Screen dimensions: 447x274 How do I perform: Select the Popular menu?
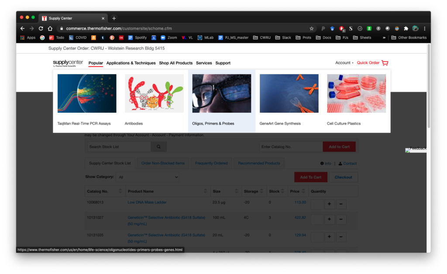click(96, 63)
